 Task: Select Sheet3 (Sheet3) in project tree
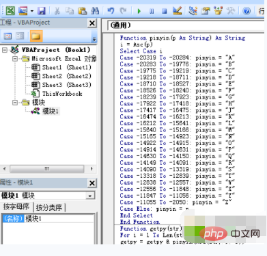pyautogui.click(x=66, y=85)
